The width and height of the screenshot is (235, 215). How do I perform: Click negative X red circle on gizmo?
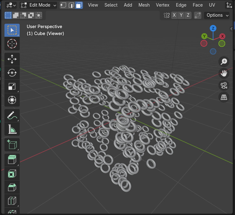click(204, 43)
